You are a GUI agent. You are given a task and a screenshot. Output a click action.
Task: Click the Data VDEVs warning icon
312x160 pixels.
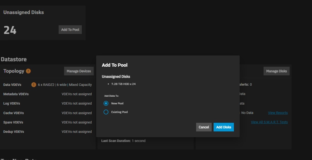click(34, 85)
